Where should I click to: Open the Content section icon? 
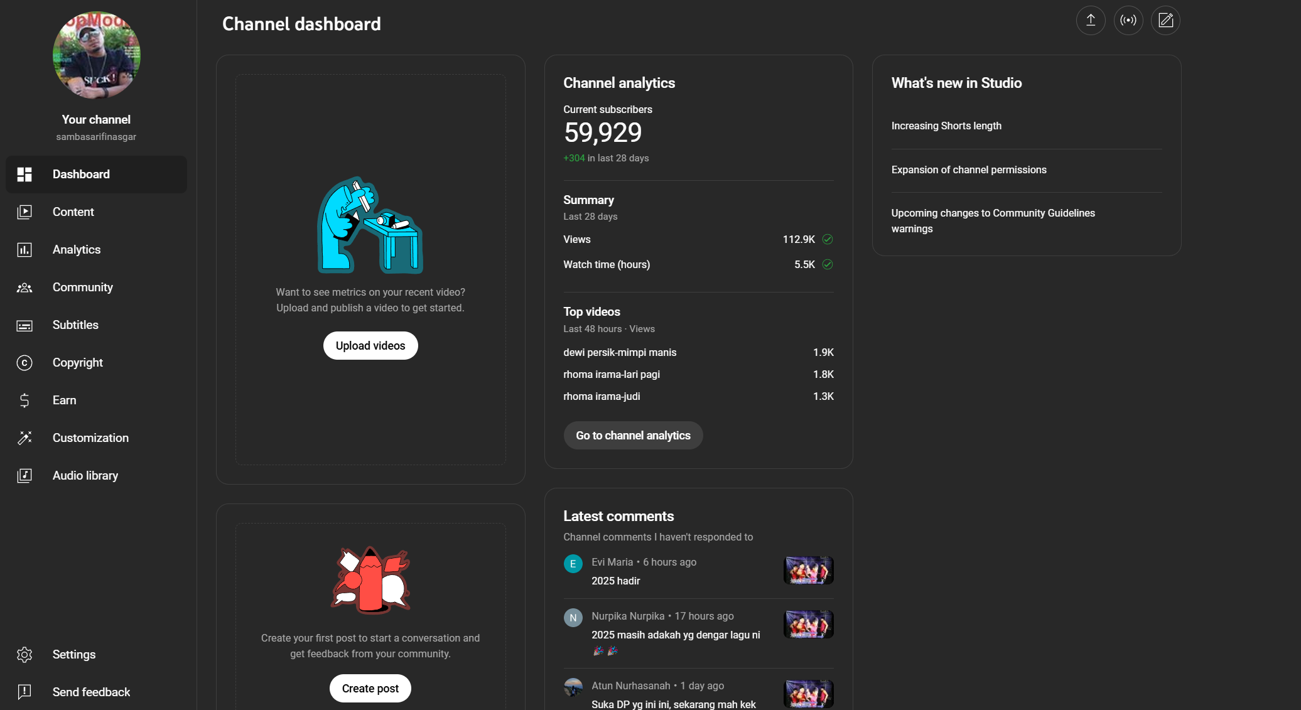(x=24, y=212)
